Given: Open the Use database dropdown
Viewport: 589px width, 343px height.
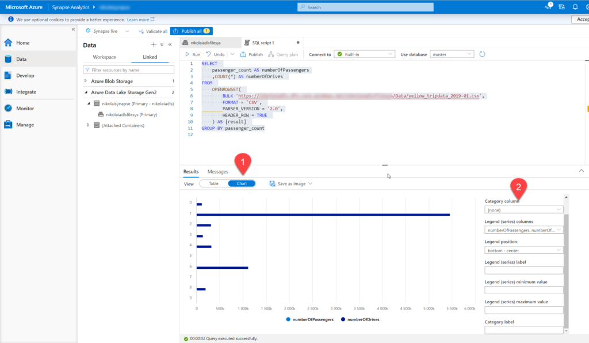Looking at the screenshot, I should (x=452, y=55).
